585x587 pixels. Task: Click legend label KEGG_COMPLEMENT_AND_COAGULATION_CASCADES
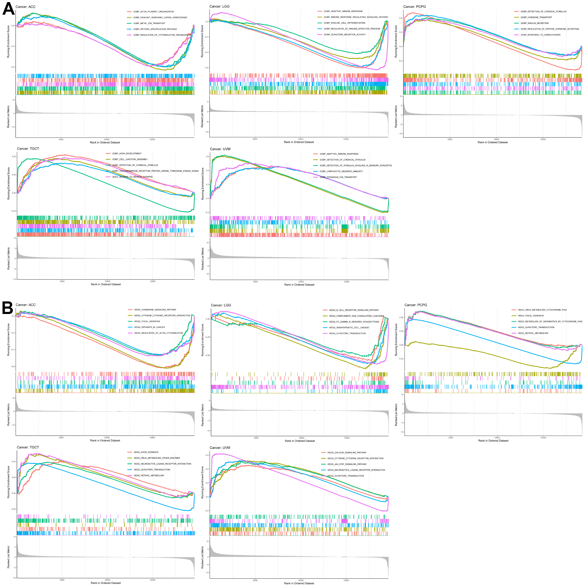357,316
